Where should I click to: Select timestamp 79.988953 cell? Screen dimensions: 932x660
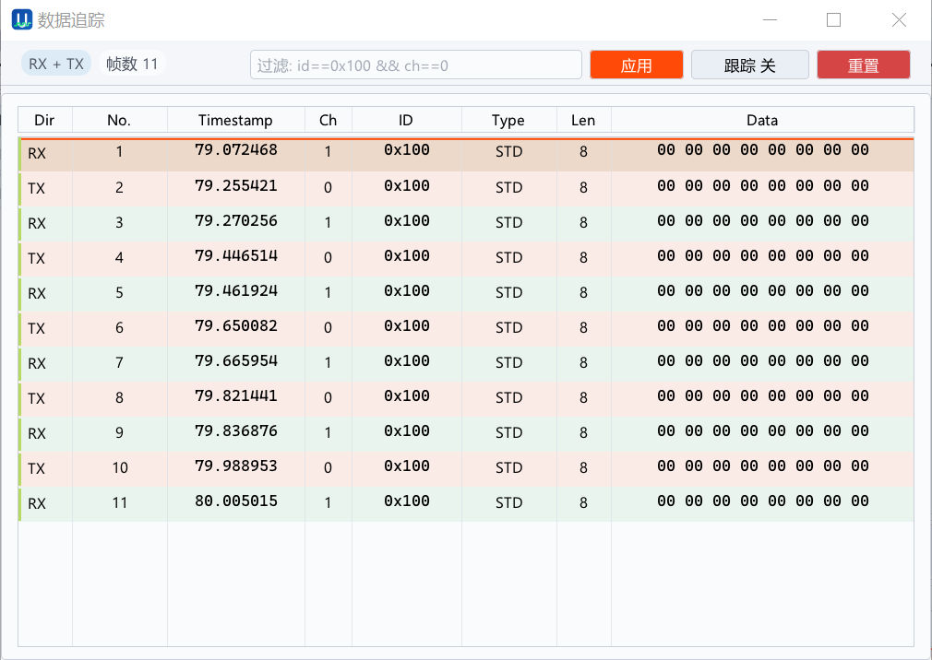[236, 466]
